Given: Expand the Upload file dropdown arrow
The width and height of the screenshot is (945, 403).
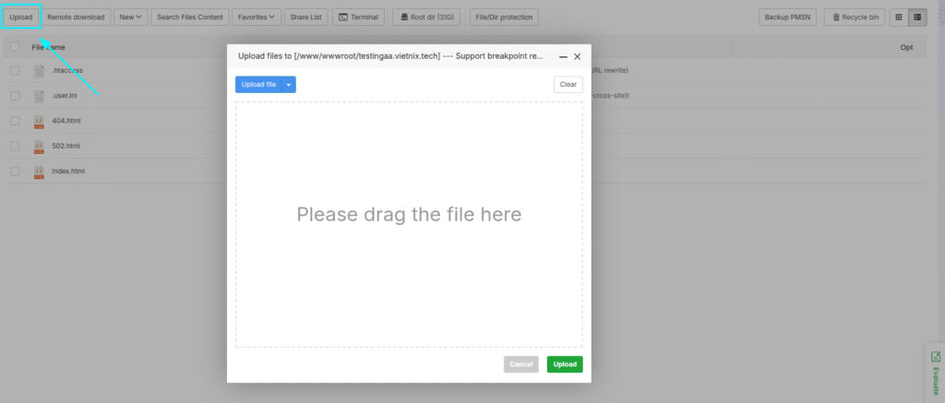Looking at the screenshot, I should [289, 85].
